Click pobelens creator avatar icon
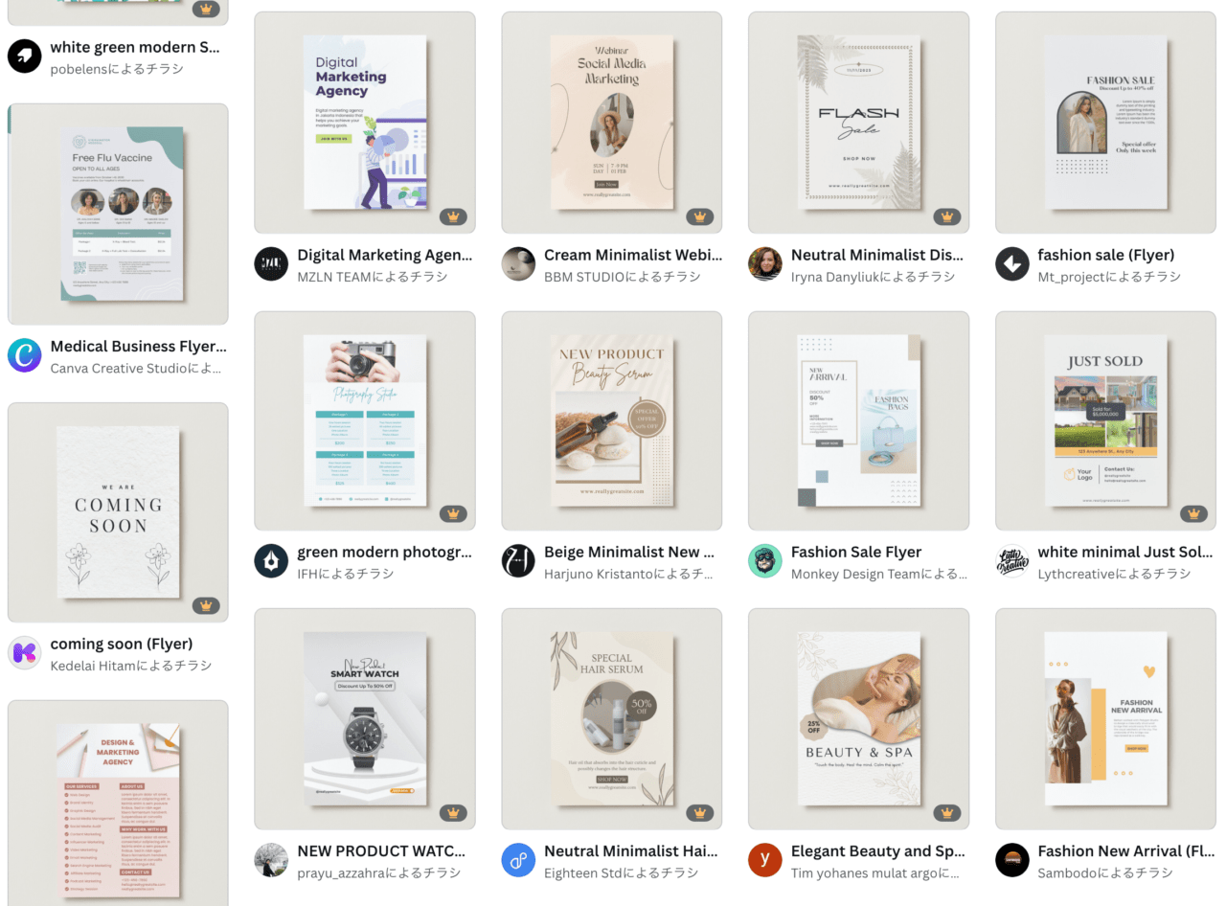1226x906 pixels. 25,57
